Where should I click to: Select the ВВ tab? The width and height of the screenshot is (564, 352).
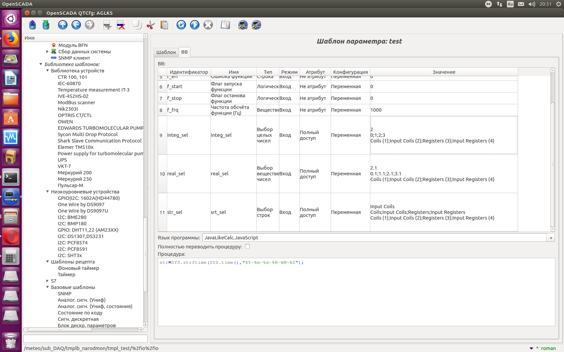point(184,52)
